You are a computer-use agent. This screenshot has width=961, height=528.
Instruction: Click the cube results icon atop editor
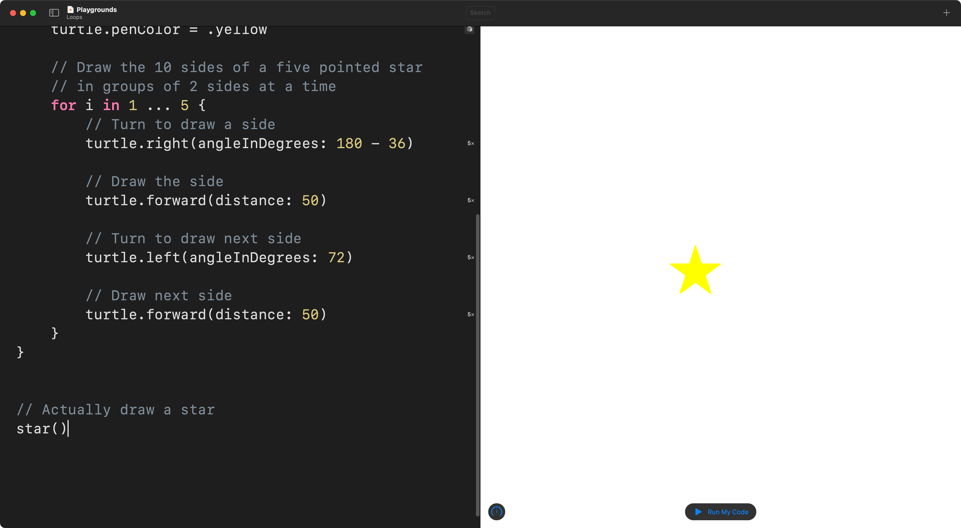pyautogui.click(x=469, y=29)
